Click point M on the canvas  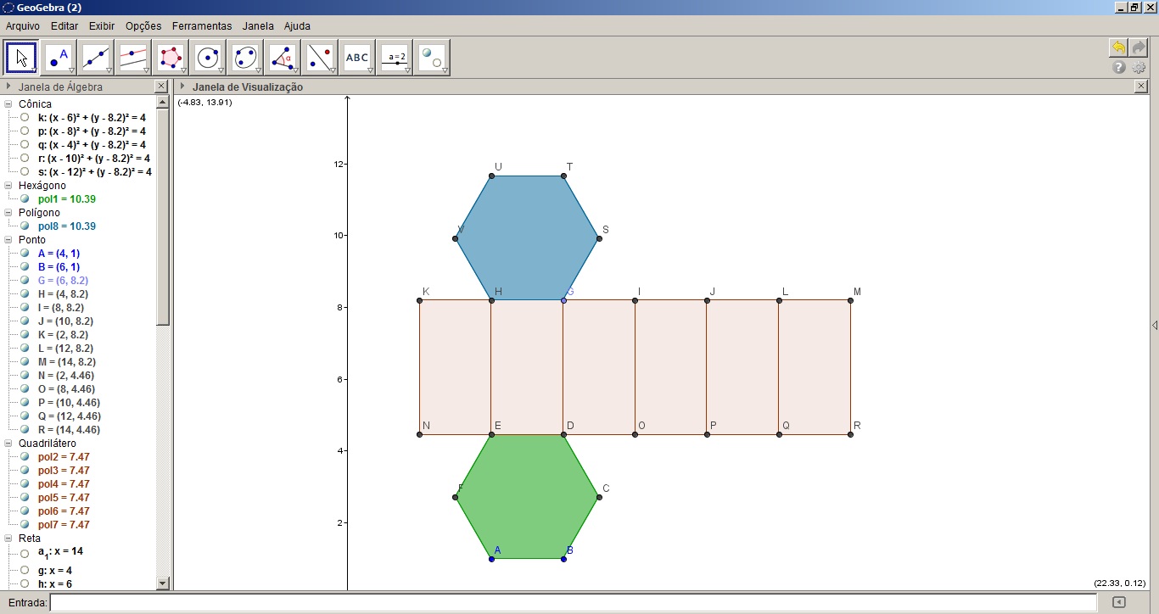[x=850, y=299]
